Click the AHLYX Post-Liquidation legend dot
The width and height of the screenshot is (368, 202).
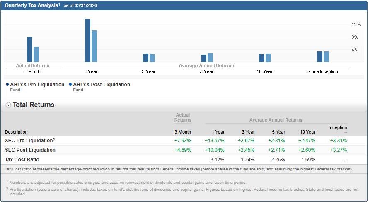tap(70, 85)
